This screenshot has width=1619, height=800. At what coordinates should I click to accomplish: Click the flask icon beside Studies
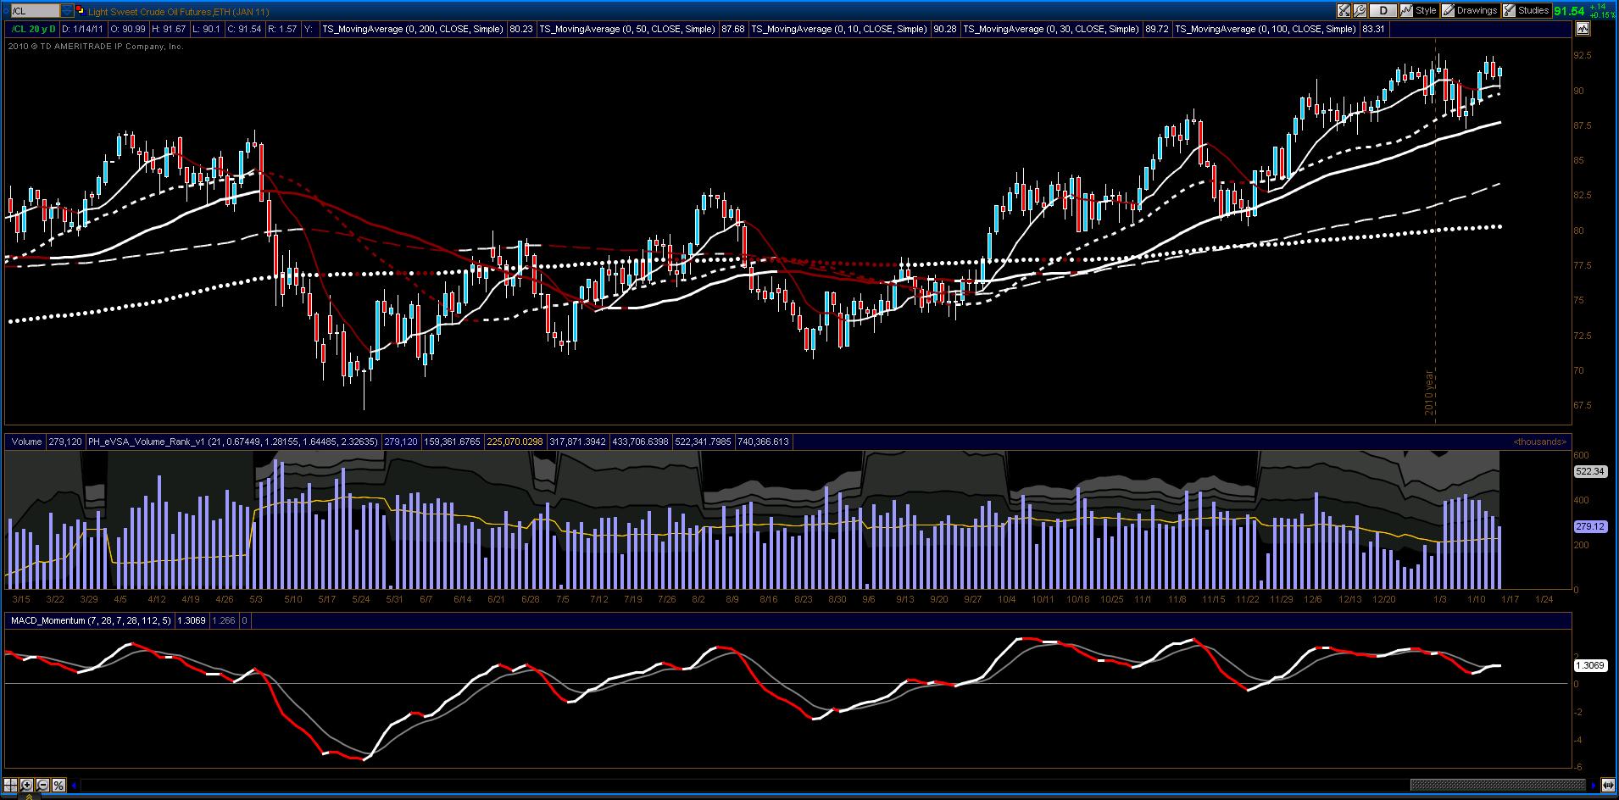[1510, 10]
